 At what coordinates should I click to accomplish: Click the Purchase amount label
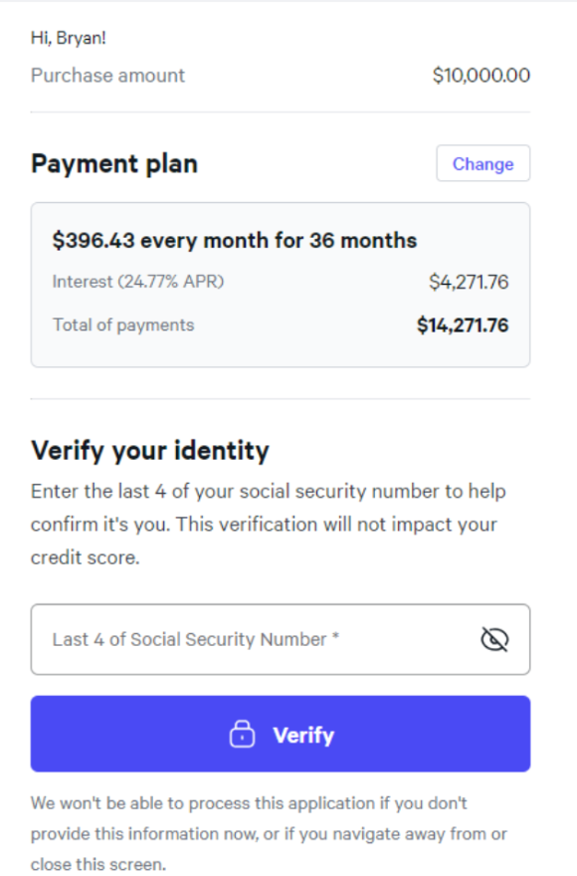tap(107, 76)
